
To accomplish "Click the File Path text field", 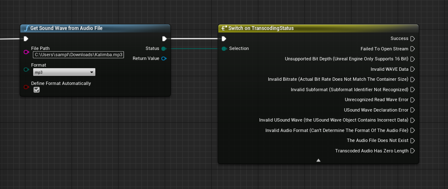I will (78, 55).
